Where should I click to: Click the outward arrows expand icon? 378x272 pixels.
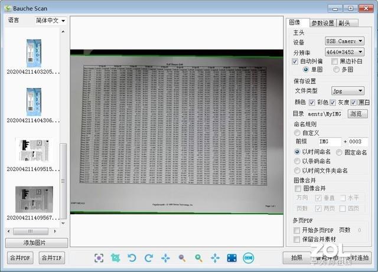coord(215,258)
